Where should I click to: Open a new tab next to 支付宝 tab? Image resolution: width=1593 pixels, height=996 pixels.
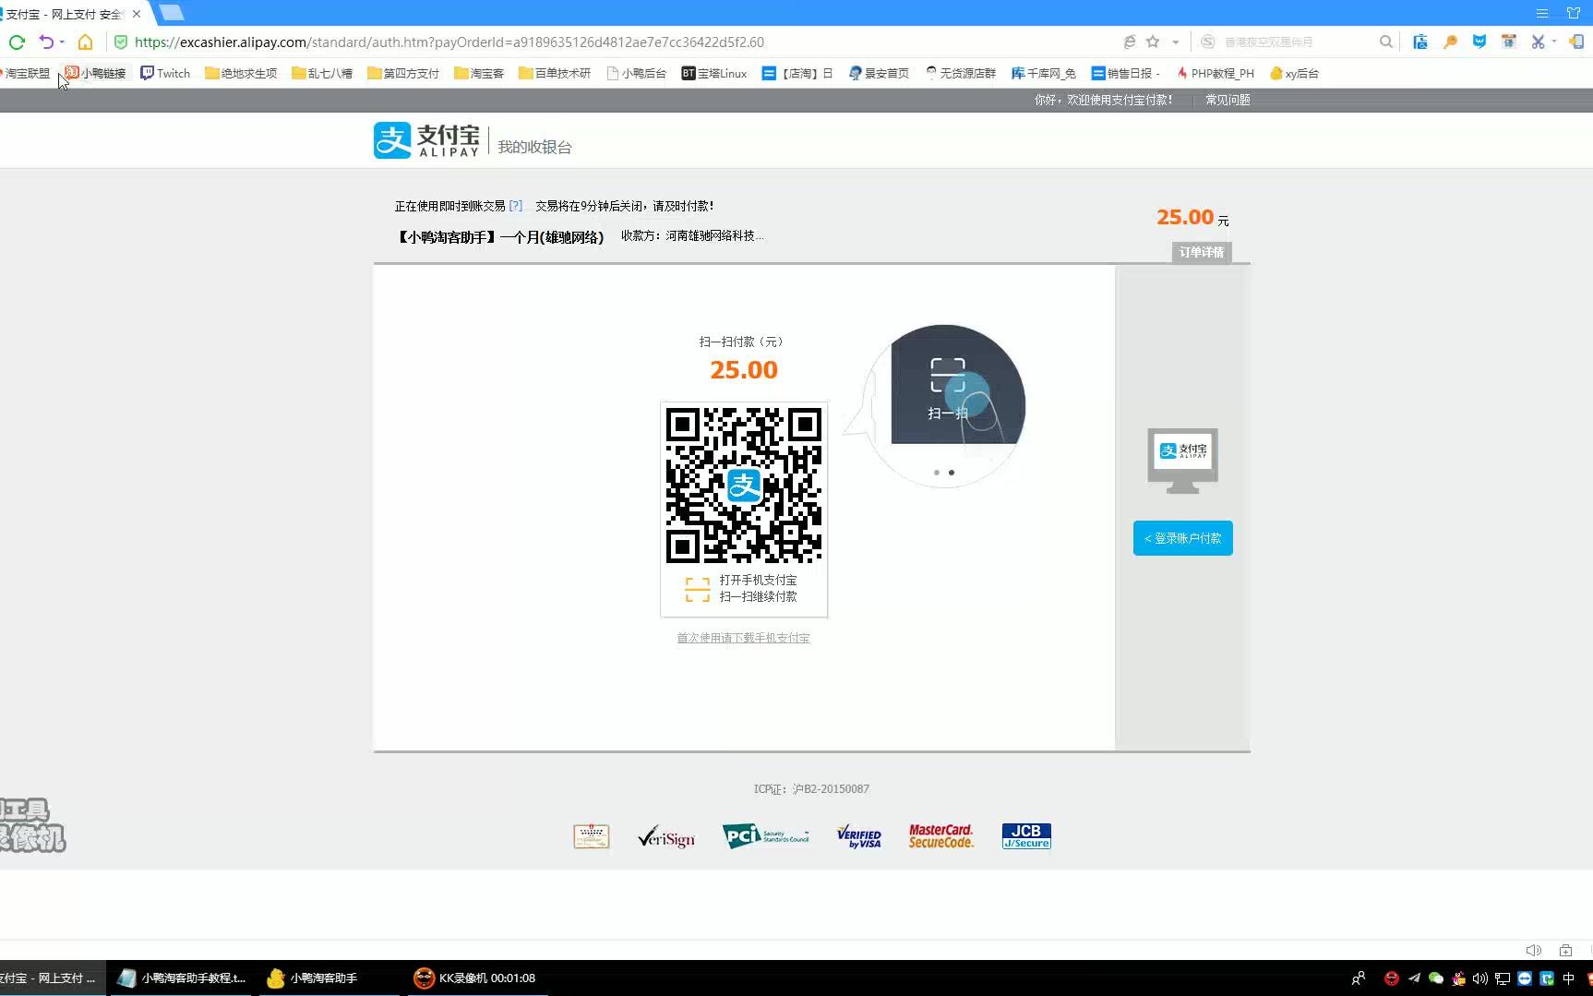click(172, 13)
